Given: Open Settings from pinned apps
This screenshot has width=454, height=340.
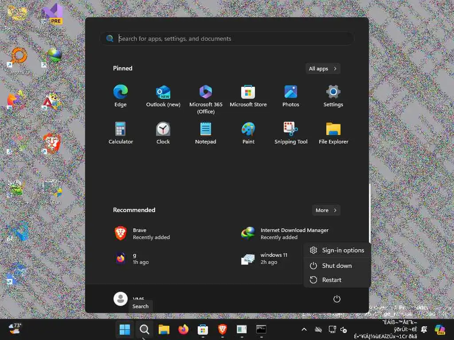Looking at the screenshot, I should (x=333, y=96).
